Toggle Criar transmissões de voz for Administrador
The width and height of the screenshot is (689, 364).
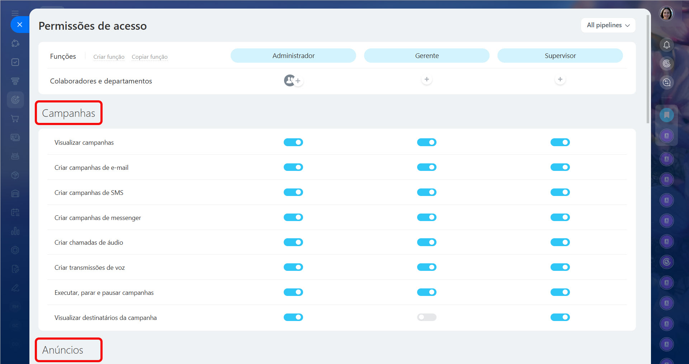tap(293, 267)
